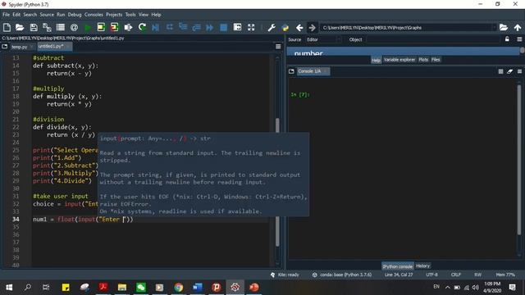The width and height of the screenshot is (525, 295).
Task: Browse for a working directory
Action: pos(504,27)
